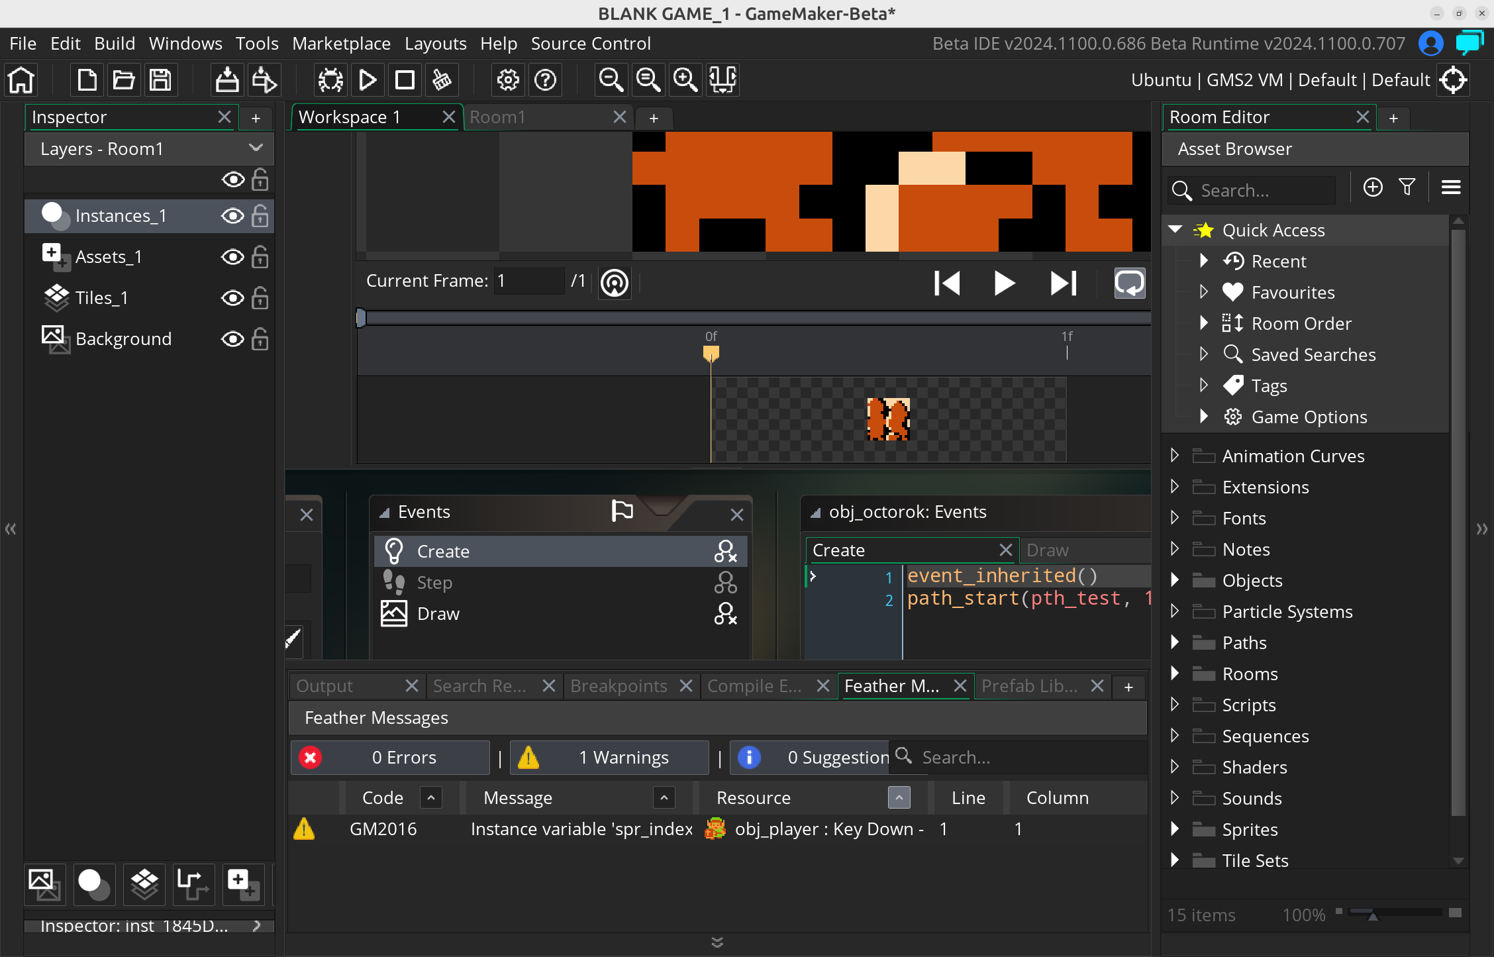Add a new asset in Asset Browser

(x=1373, y=187)
